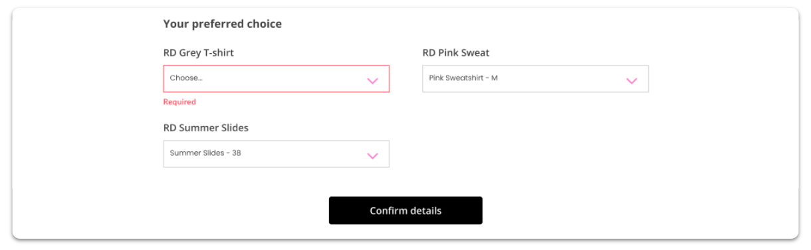811x250 pixels.
Task: Click the red 'Required' error message
Action: point(179,102)
